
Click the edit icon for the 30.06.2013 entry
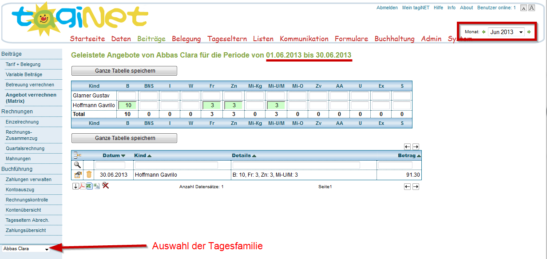coord(78,175)
